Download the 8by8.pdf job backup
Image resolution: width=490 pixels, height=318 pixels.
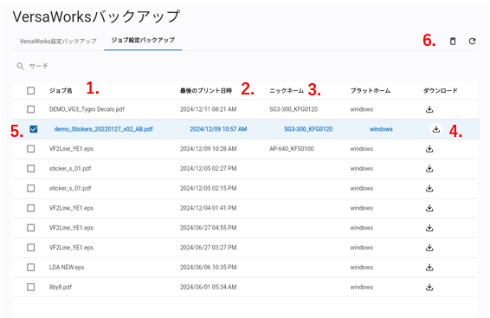coord(429,287)
